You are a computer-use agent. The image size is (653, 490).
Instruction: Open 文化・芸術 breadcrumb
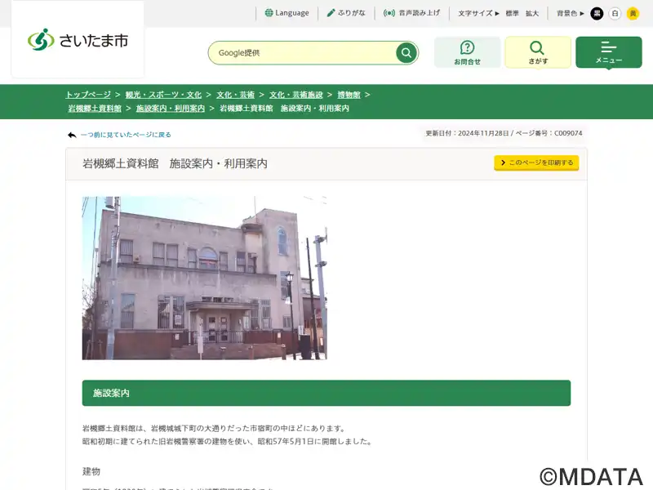(235, 95)
